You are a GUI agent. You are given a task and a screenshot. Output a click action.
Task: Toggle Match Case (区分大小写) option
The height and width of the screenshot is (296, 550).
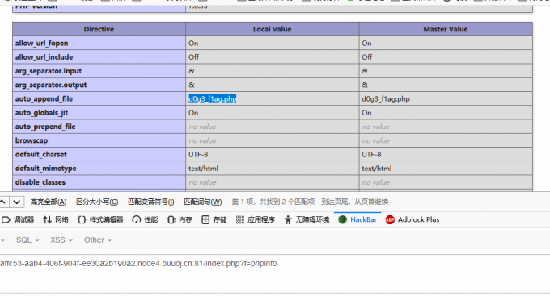point(97,202)
